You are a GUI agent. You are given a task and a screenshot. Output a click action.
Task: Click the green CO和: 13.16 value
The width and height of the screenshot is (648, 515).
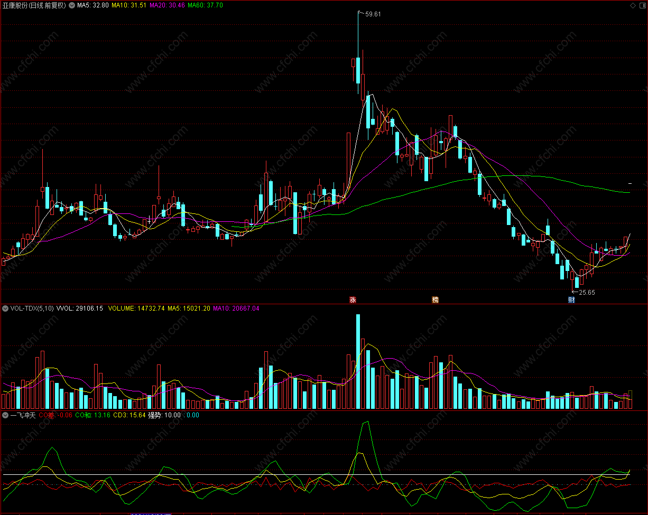click(92, 415)
